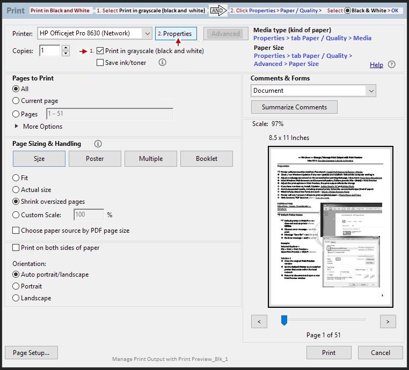Open the Help link
Viewport: 409px width, 370px height.
coord(376,65)
